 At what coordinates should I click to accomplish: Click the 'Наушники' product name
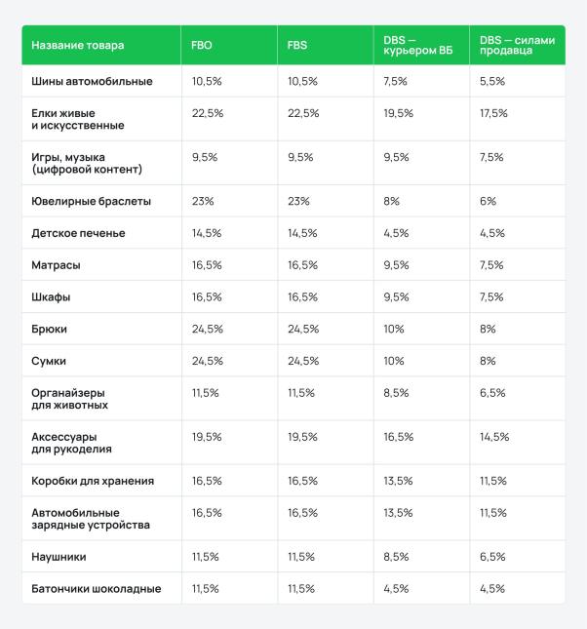pos(59,557)
